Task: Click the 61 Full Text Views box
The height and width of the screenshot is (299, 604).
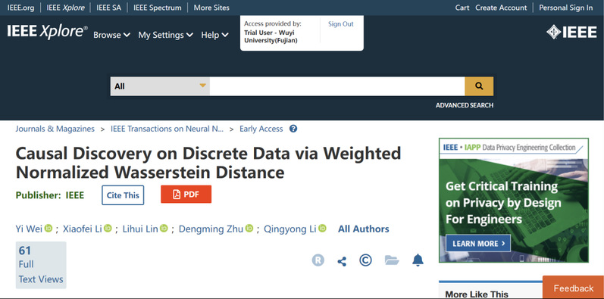Action: point(41,265)
